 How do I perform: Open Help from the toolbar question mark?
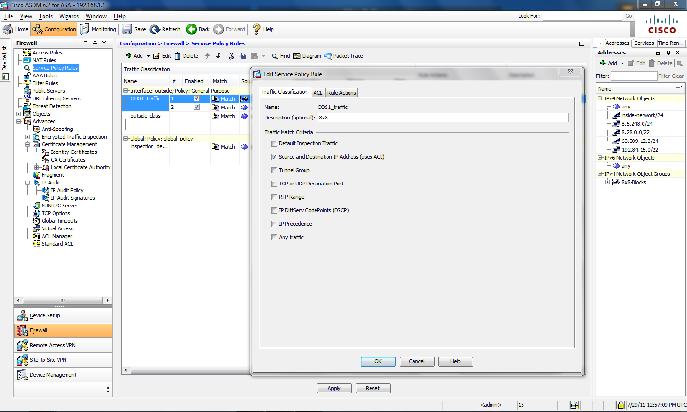(263, 29)
